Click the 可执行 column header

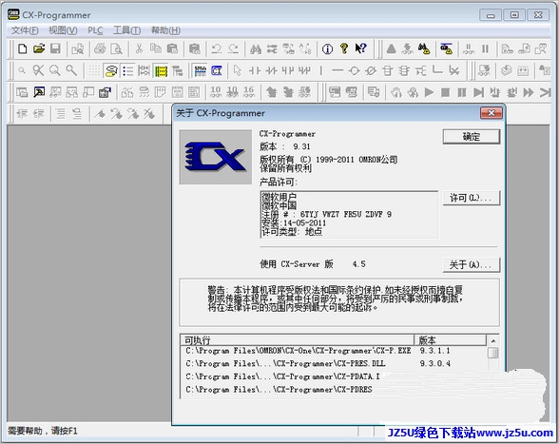pos(298,339)
